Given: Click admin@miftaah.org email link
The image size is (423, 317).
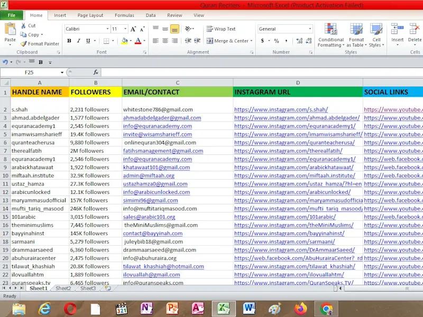Looking at the screenshot, I should coord(149,175).
